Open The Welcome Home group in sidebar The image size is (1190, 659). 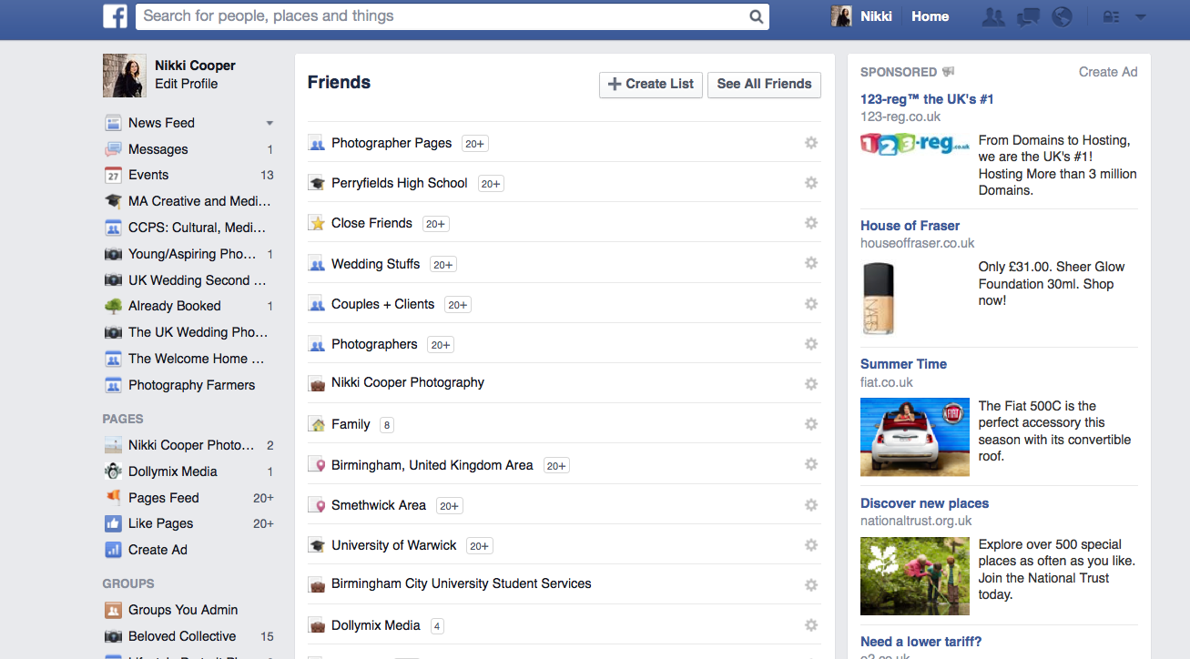197,359
